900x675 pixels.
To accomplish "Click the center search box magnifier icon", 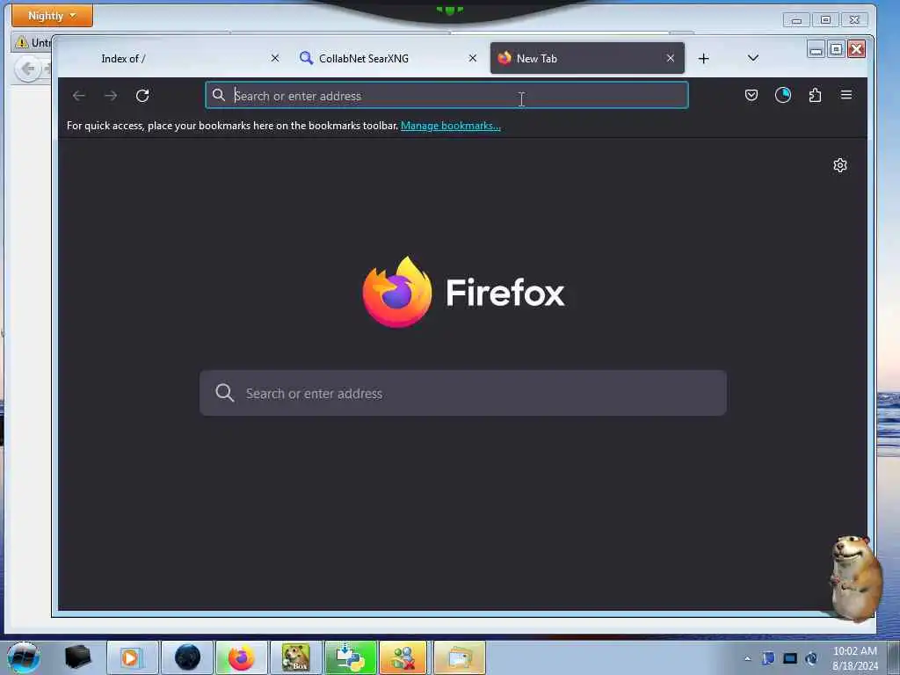I will click(x=224, y=393).
